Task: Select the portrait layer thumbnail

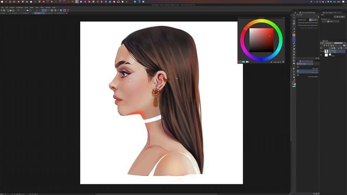Action: point(326,51)
